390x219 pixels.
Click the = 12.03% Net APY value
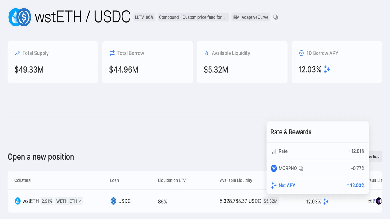click(356, 186)
